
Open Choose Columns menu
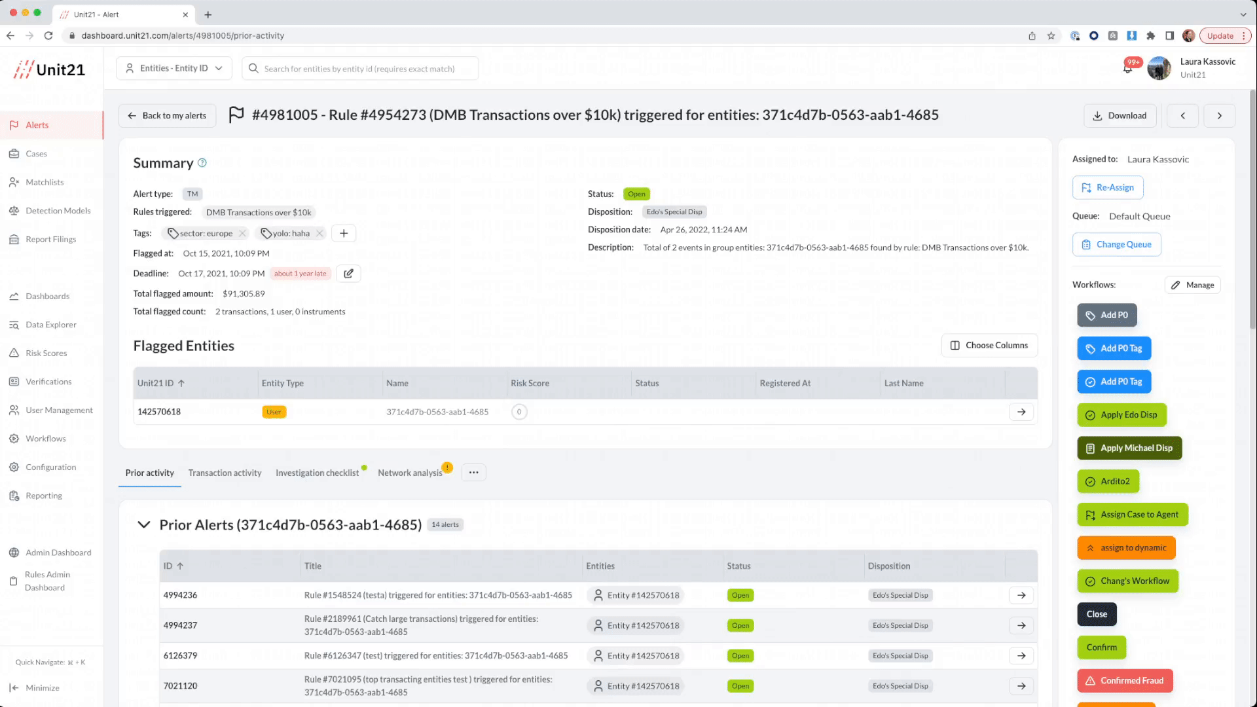[x=989, y=346]
